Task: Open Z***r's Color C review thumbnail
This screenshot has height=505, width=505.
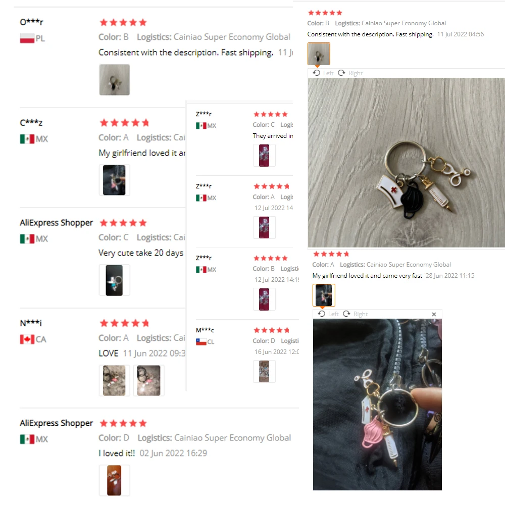Action: click(x=264, y=156)
